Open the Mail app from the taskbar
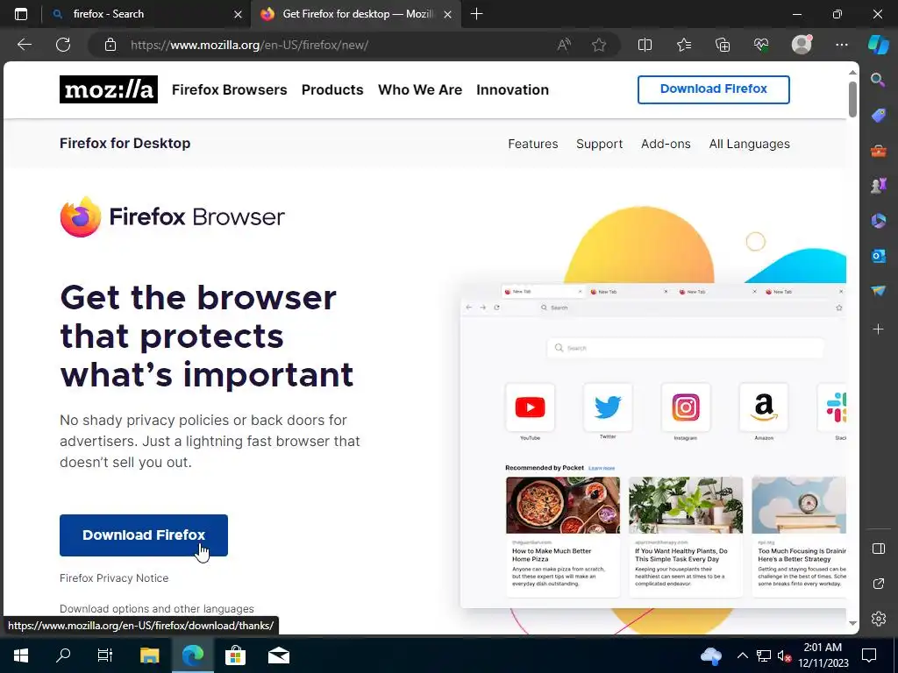 pos(279,655)
